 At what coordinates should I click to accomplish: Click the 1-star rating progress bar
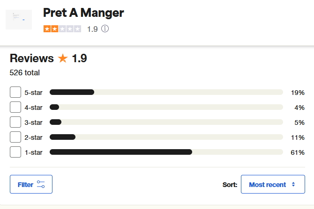[166, 152]
